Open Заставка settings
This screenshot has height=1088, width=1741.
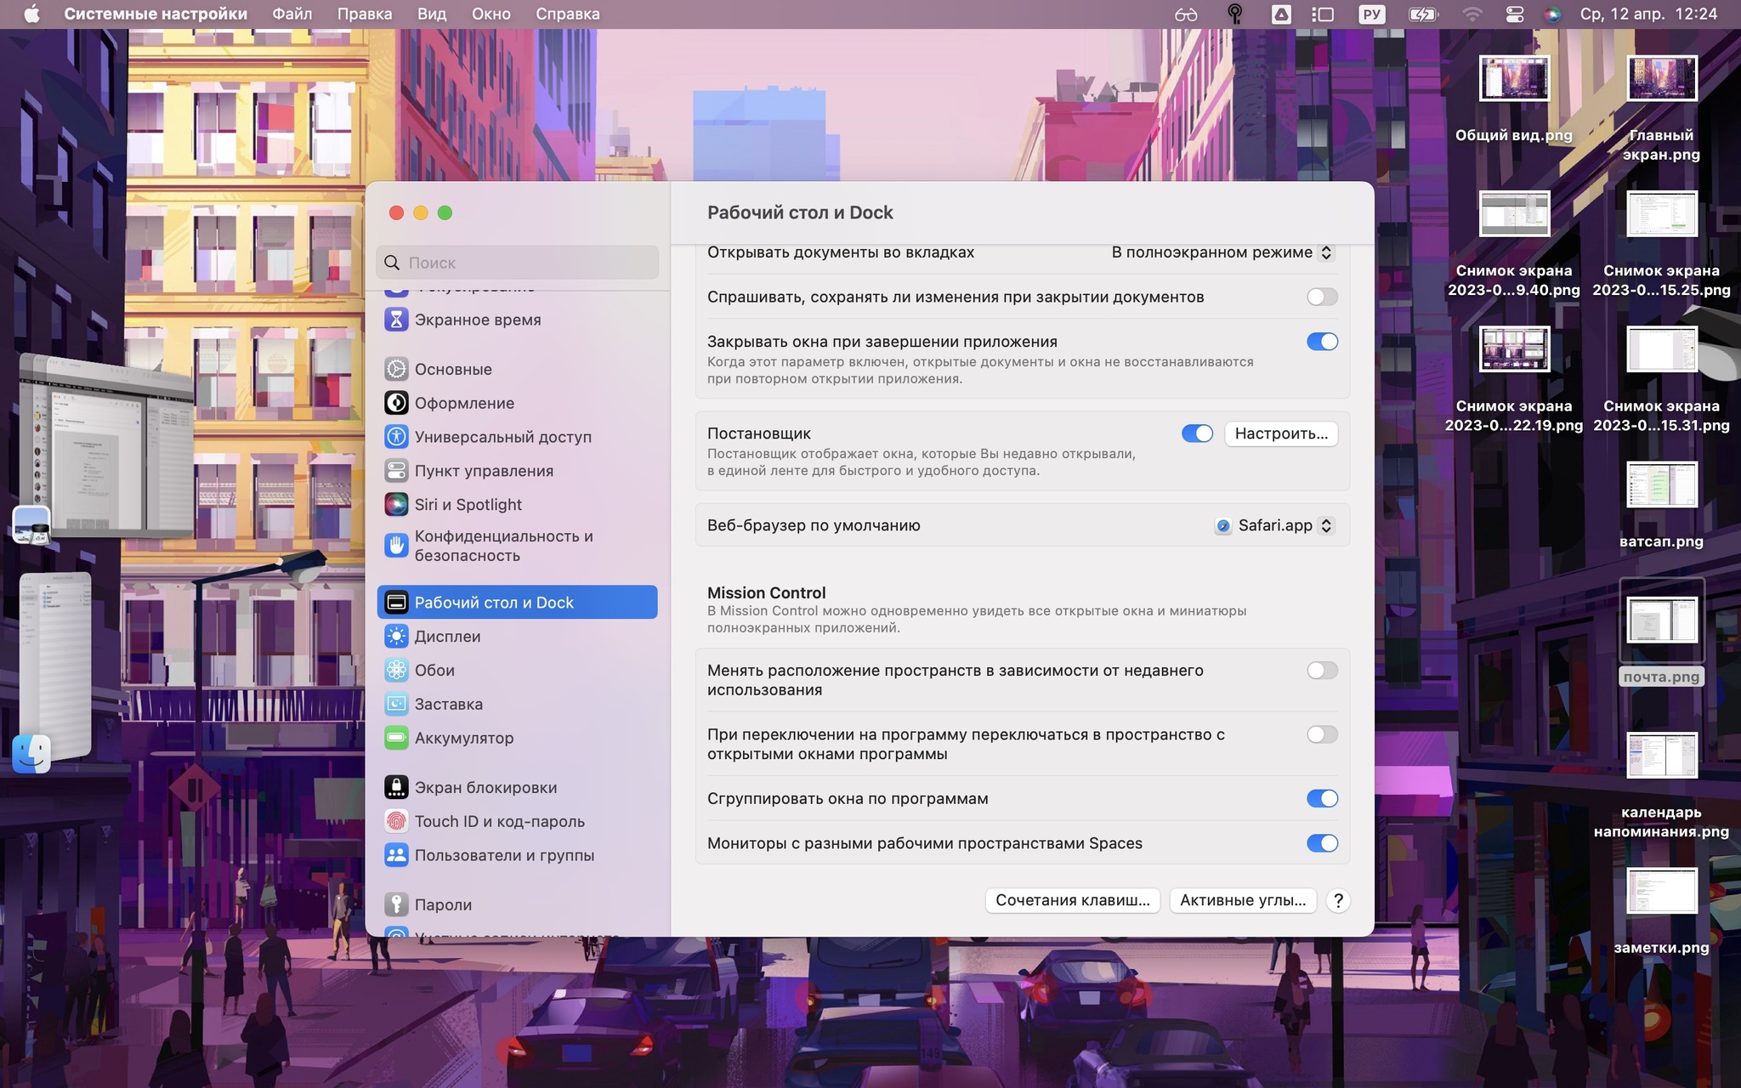click(449, 702)
